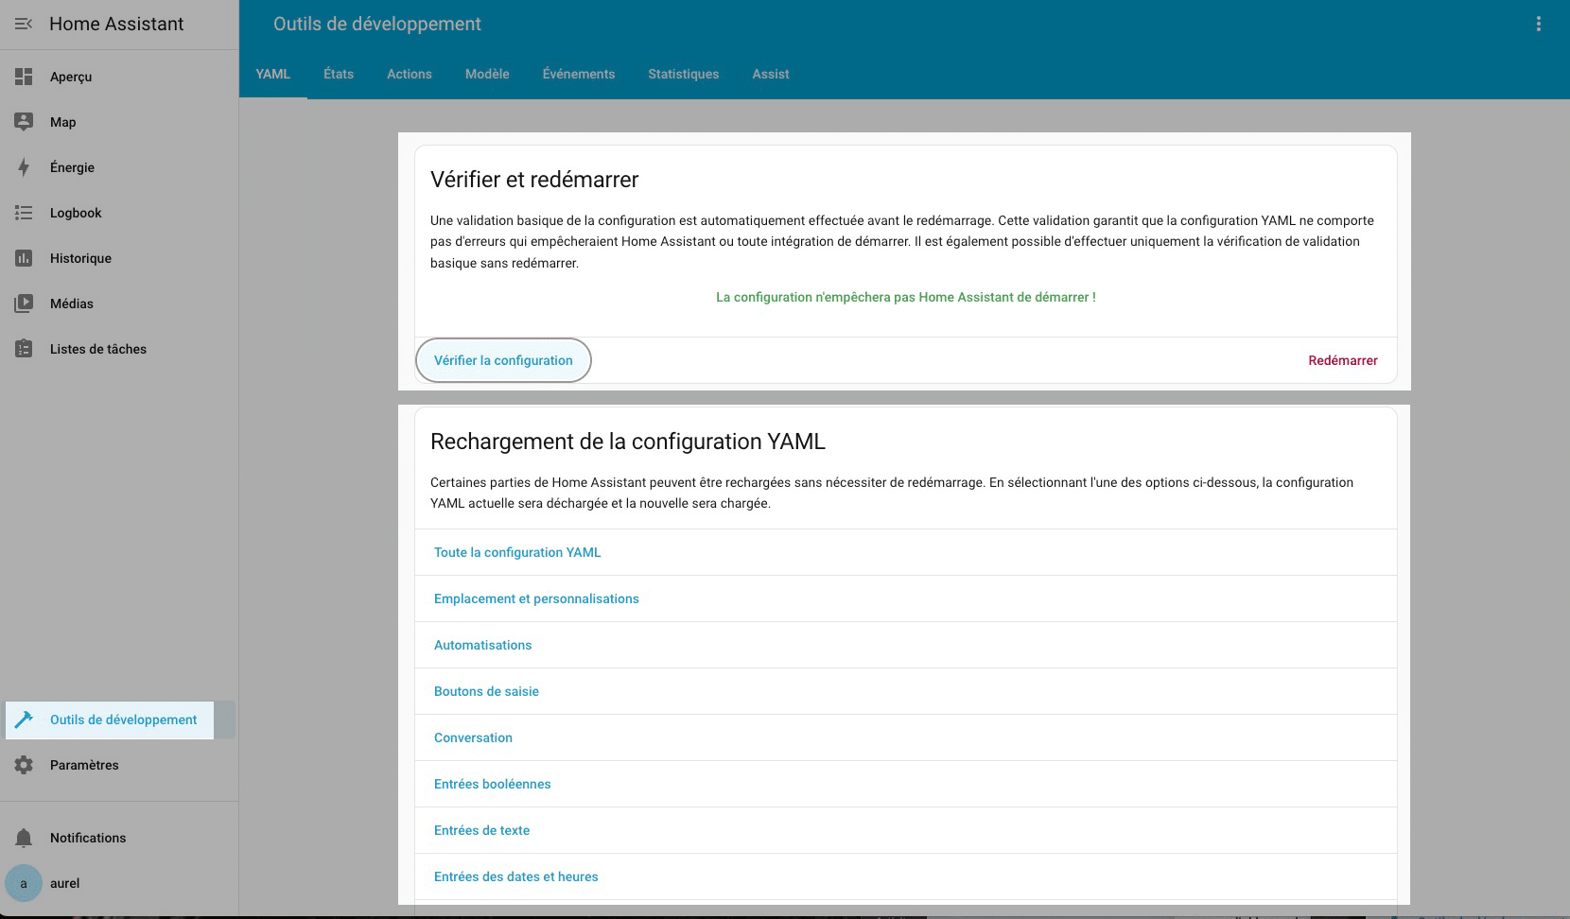This screenshot has width=1570, height=919.
Task: Open Listes de tâches in the sidebar
Action: point(119,349)
